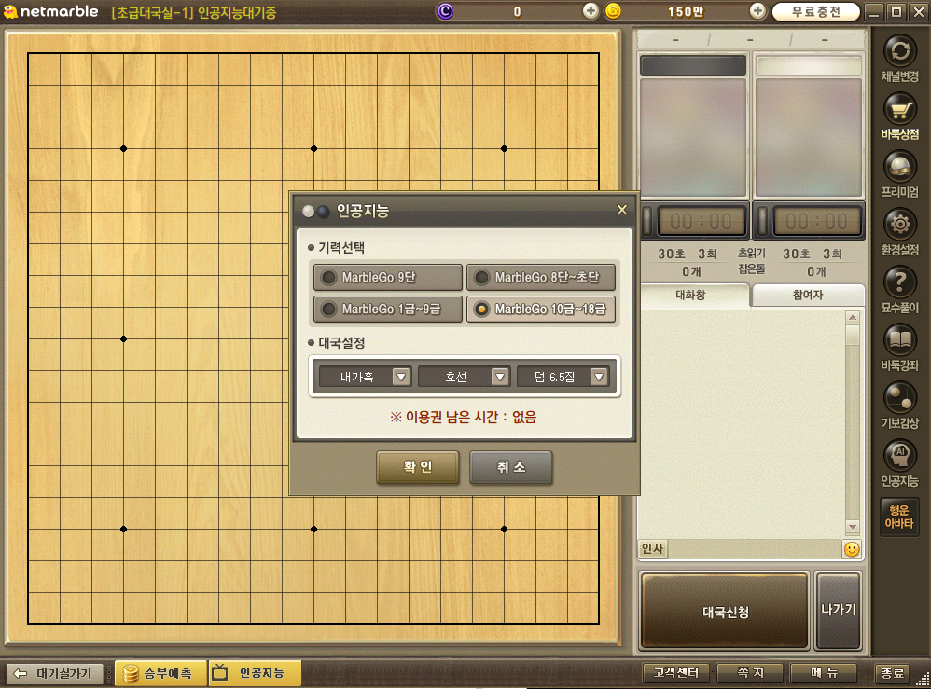The image size is (931, 689).
Task: Select MarbleGo 10급~18급 level
Action: point(541,310)
